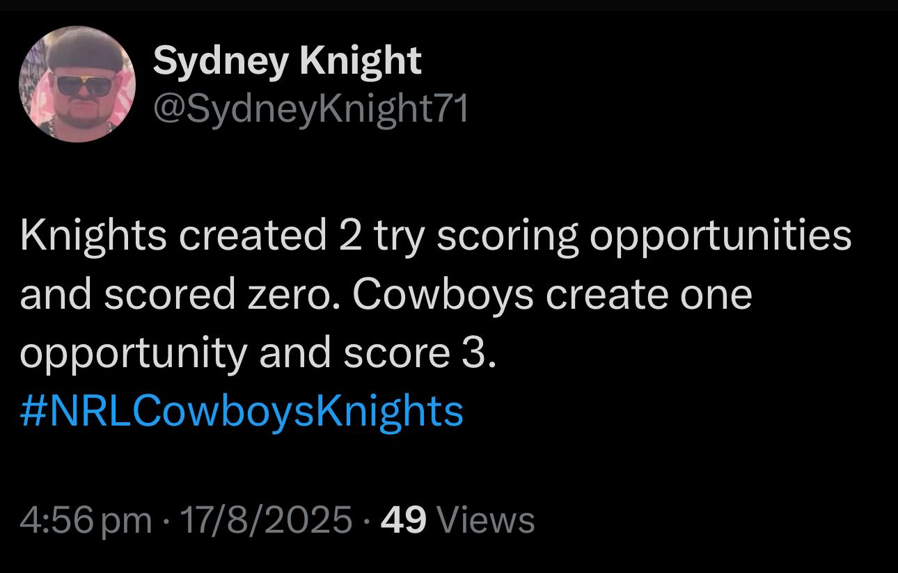
Task: Click the 4:56 pm timestamp
Action: pos(86,519)
